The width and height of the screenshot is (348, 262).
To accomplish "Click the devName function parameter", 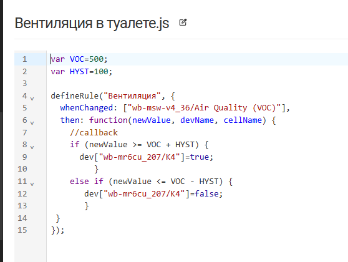I will 197,120.
